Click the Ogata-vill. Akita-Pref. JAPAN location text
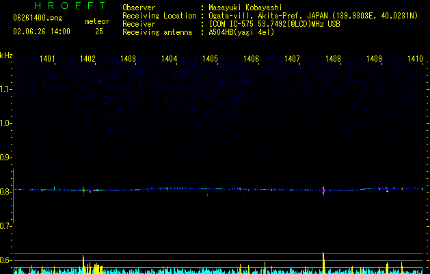Screen dimensions: 430x274 (x=313, y=16)
